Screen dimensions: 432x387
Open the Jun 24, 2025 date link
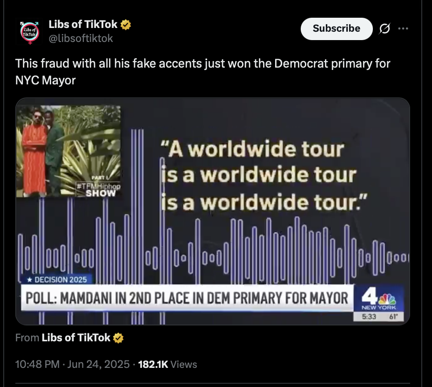click(x=98, y=364)
